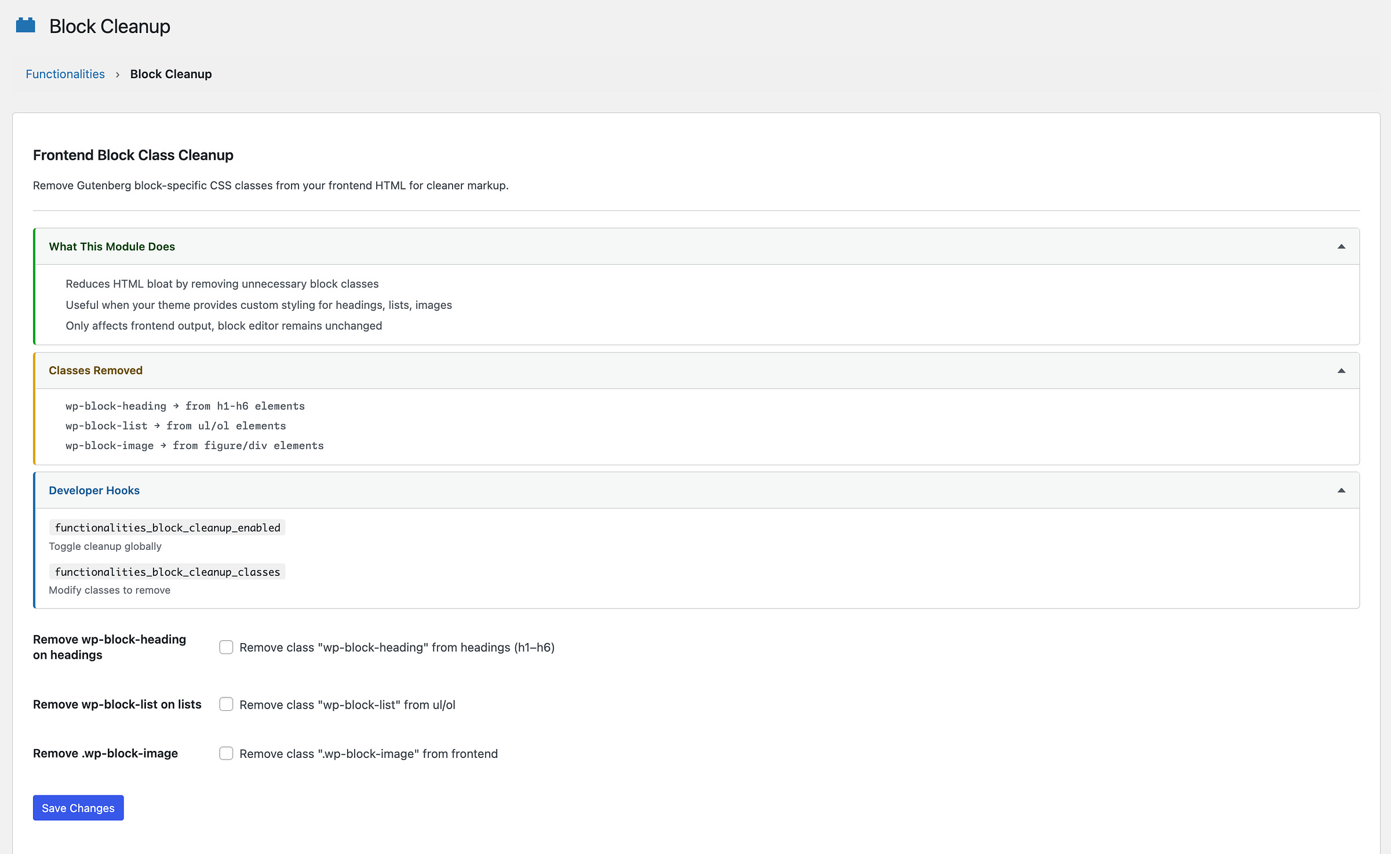Enable wp-block-heading removal checkbox
The image size is (1391, 854).
click(x=226, y=647)
